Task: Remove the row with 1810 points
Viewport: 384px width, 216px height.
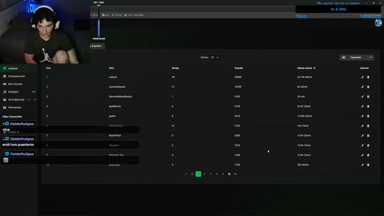Action: (368, 145)
